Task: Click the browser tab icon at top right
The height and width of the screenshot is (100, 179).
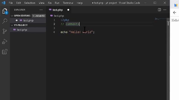Action: tap(176, 5)
